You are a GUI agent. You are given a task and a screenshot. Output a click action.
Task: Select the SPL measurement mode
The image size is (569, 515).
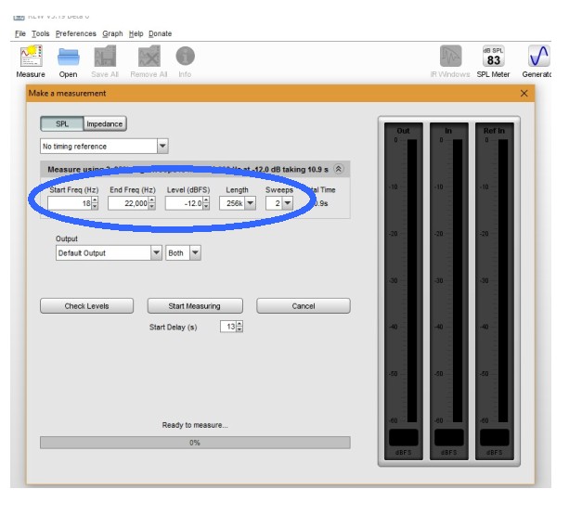61,123
